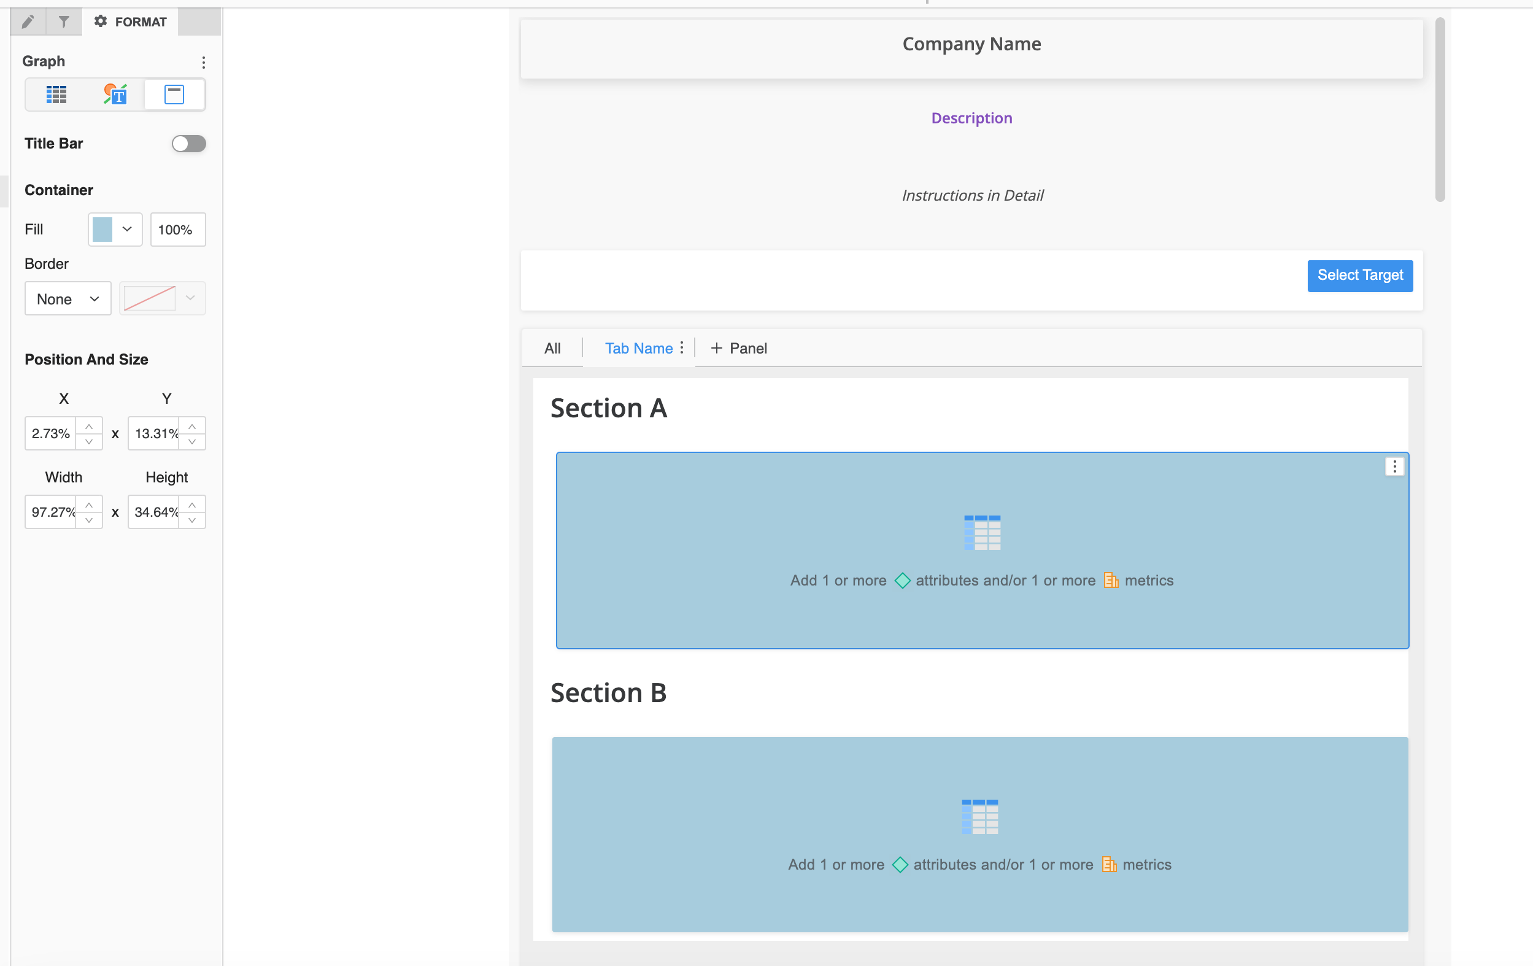Click the Fill opacity 100% field
The height and width of the screenshot is (966, 1533).
pyautogui.click(x=177, y=230)
